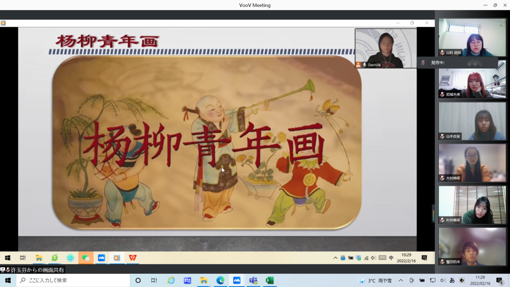Click the keyboard icon in the shared tray

(382, 258)
